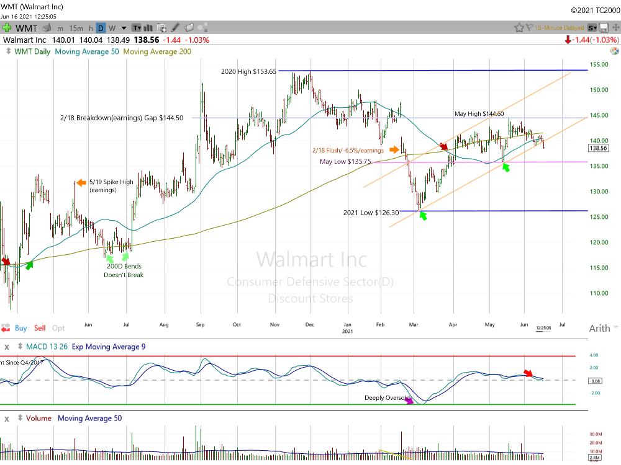Click the trade swap arrows icon
Image resolution: width=621 pixels, height=465 pixels.
6,328
